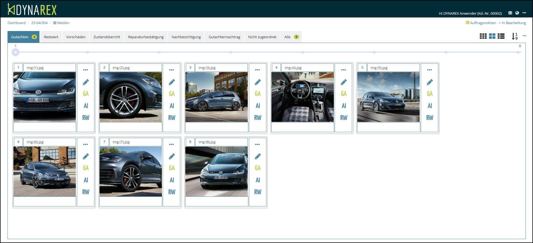Open the Nicht zugeordnet tab
This screenshot has width=533, height=243.
pyautogui.click(x=262, y=37)
